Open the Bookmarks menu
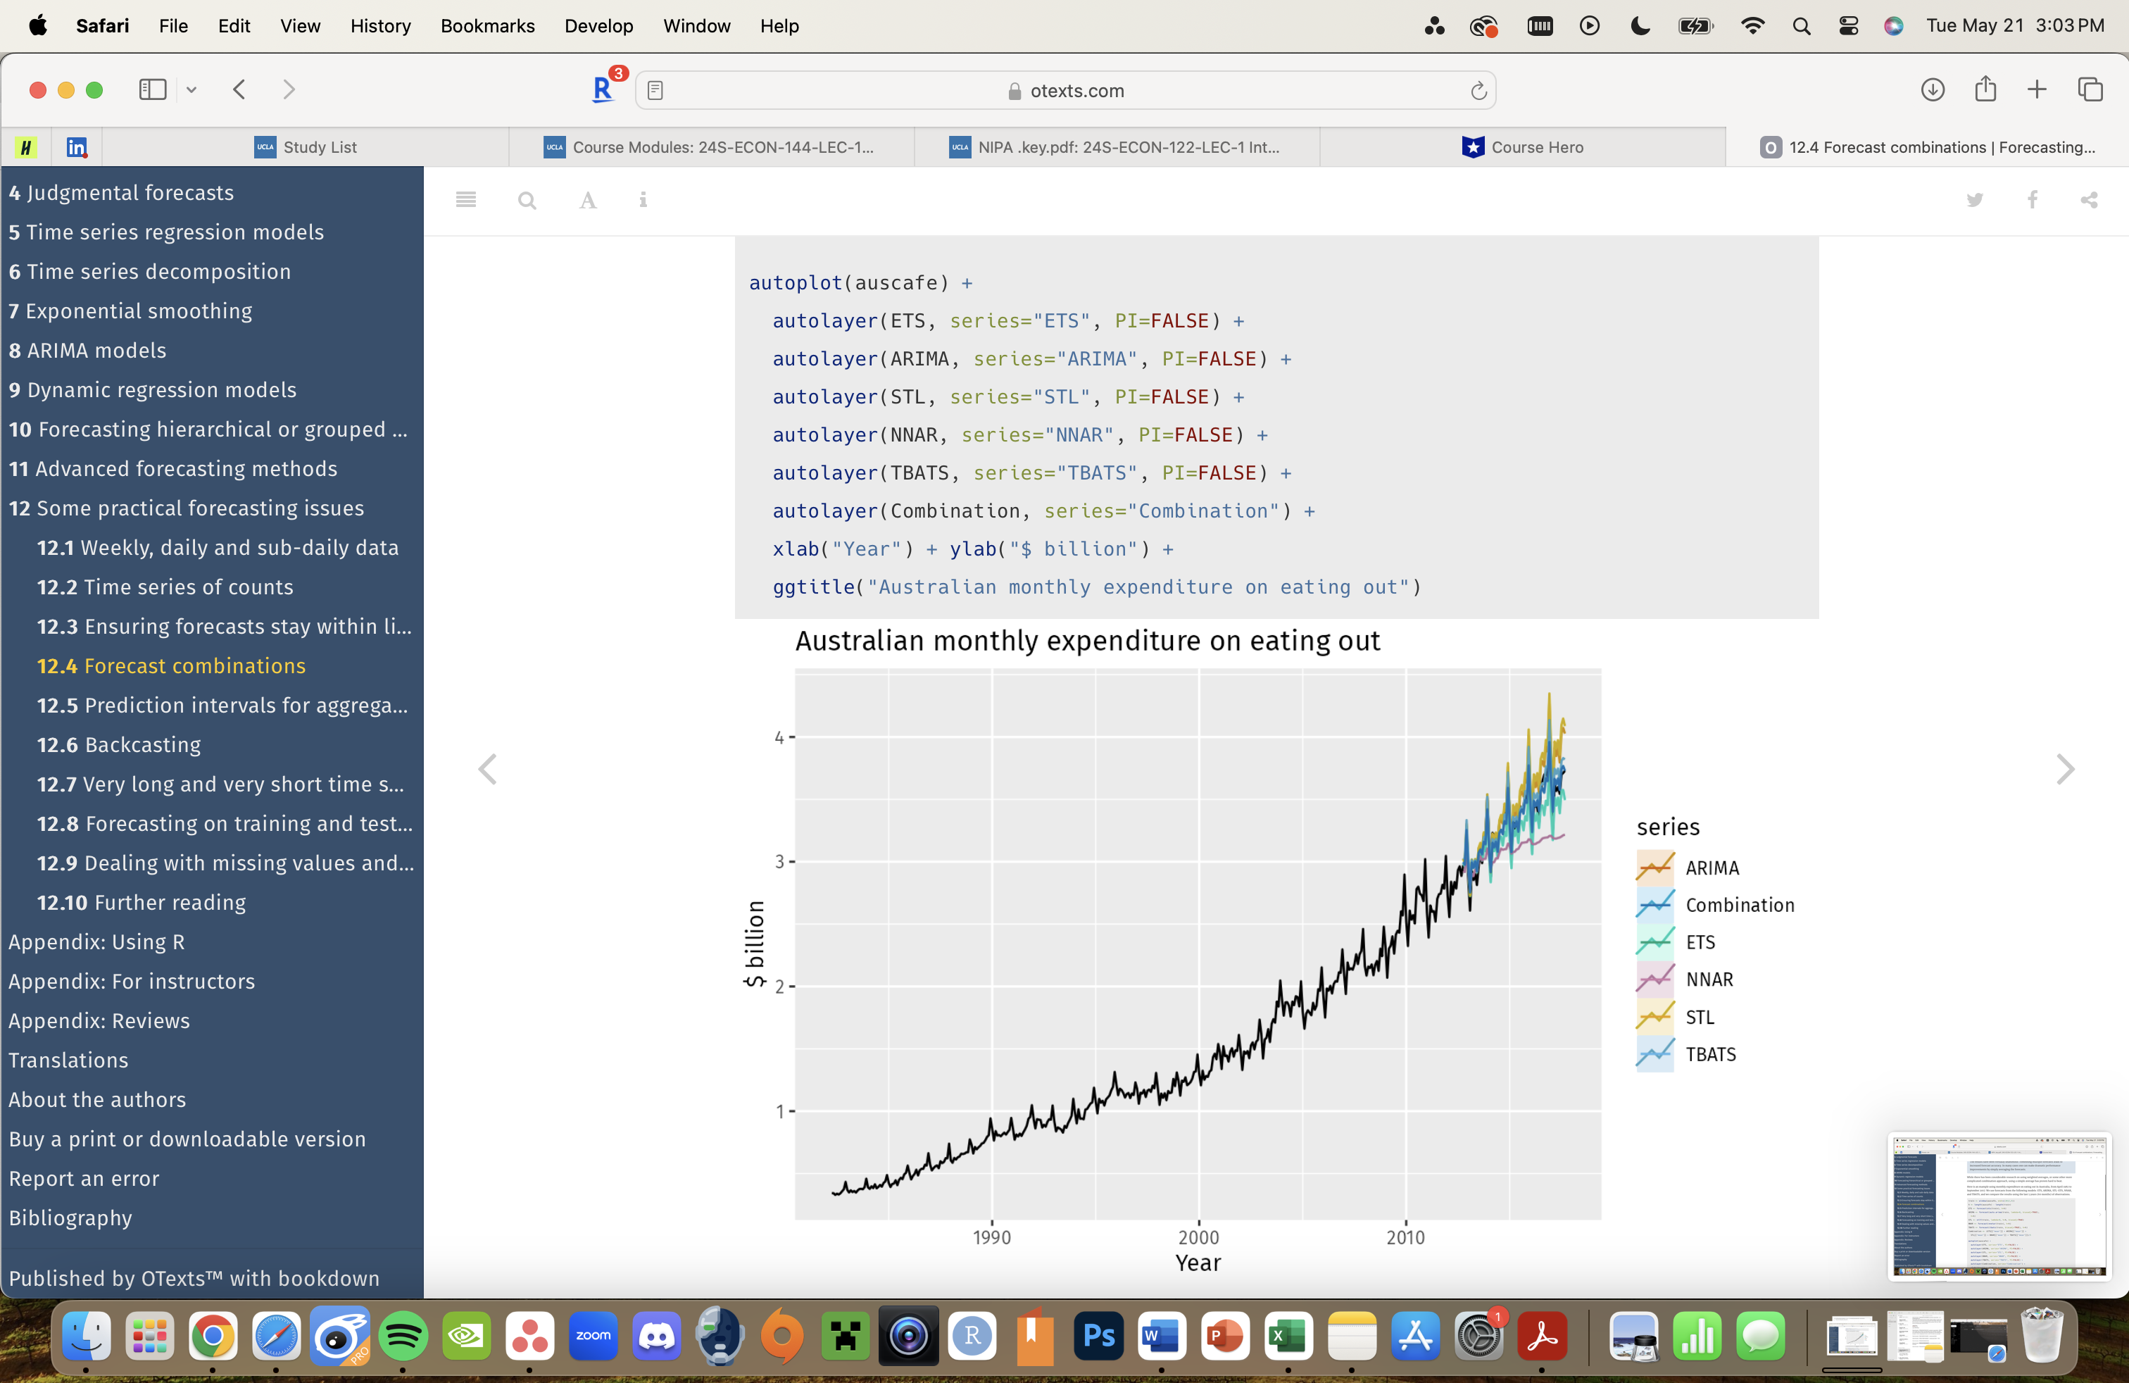Screen dimensions: 2129x1383 [x=486, y=26]
